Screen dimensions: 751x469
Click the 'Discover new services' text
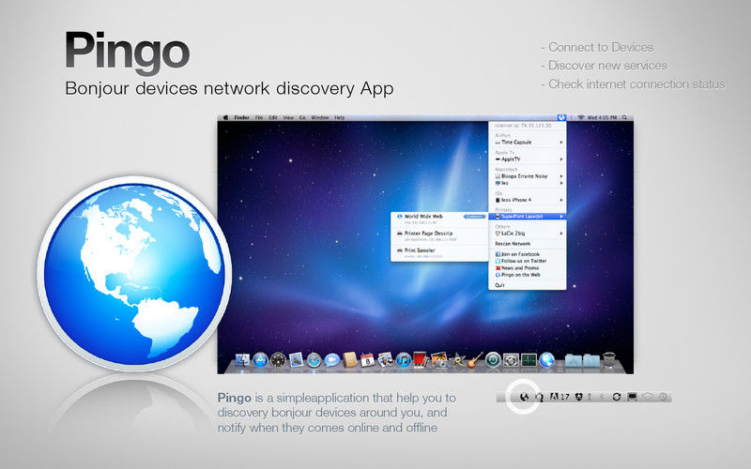[x=607, y=66]
